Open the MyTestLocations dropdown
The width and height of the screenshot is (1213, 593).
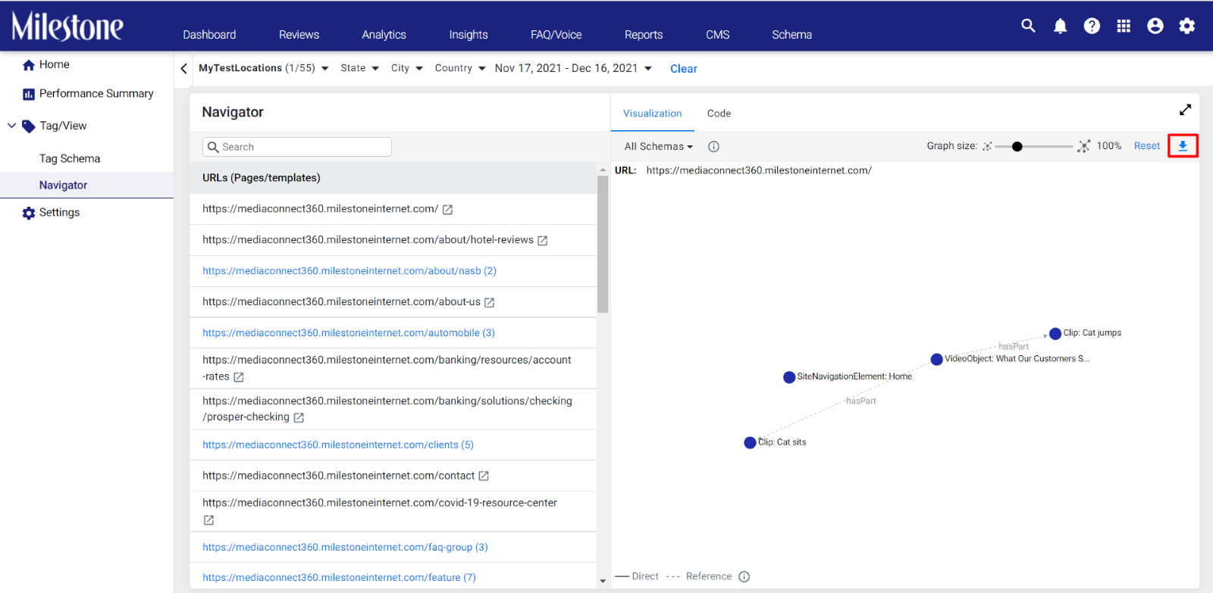click(264, 68)
